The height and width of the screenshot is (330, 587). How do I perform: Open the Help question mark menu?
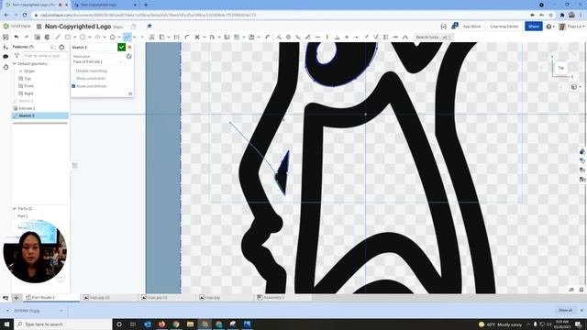point(549,27)
